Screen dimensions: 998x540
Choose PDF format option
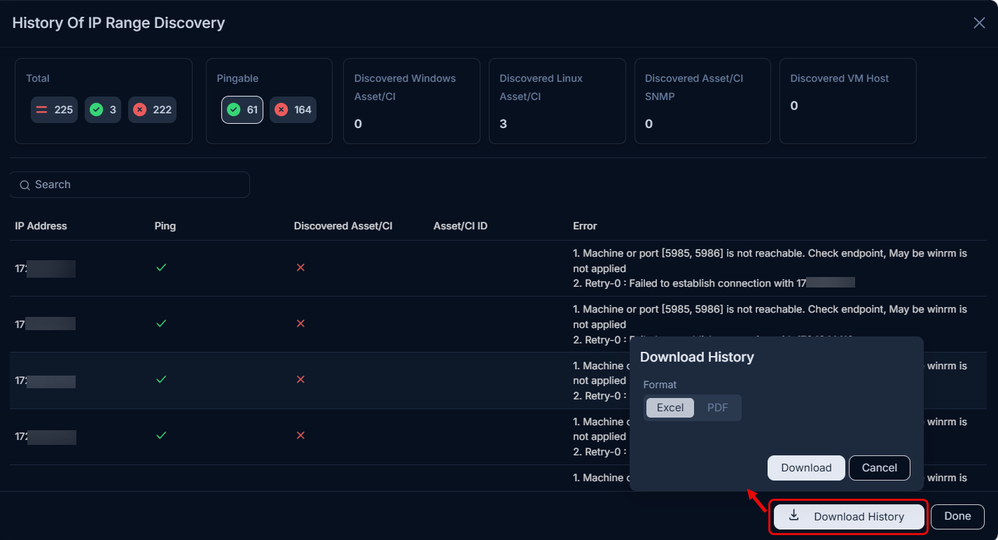(x=718, y=408)
